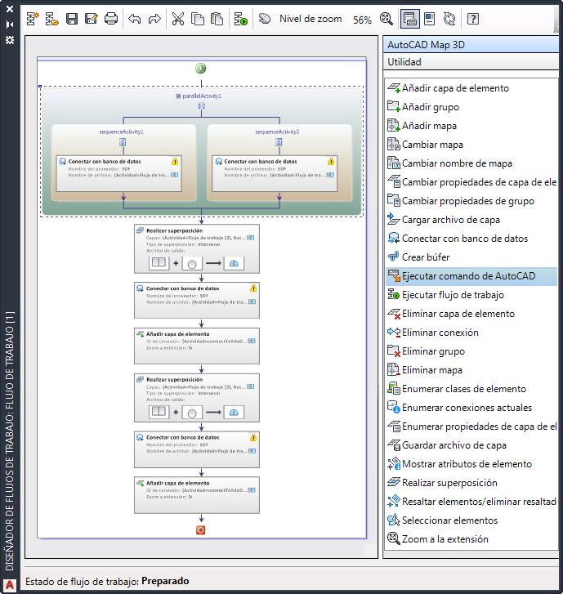Click Eliminar capa de elemento icon
Screen dimensions: 563x594
pos(394,314)
